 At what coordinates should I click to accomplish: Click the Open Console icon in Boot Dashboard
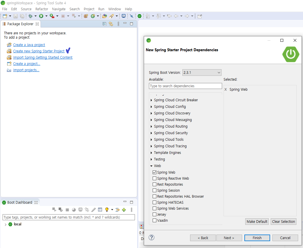(80, 210)
